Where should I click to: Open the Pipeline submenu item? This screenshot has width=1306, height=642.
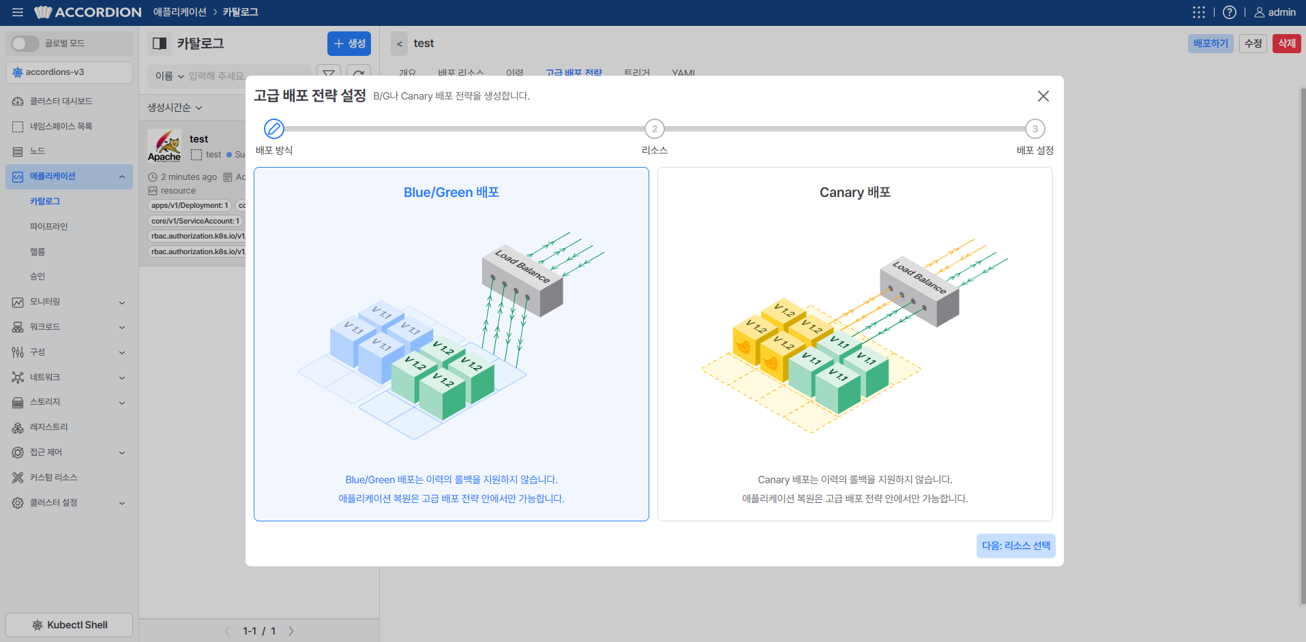pos(48,226)
